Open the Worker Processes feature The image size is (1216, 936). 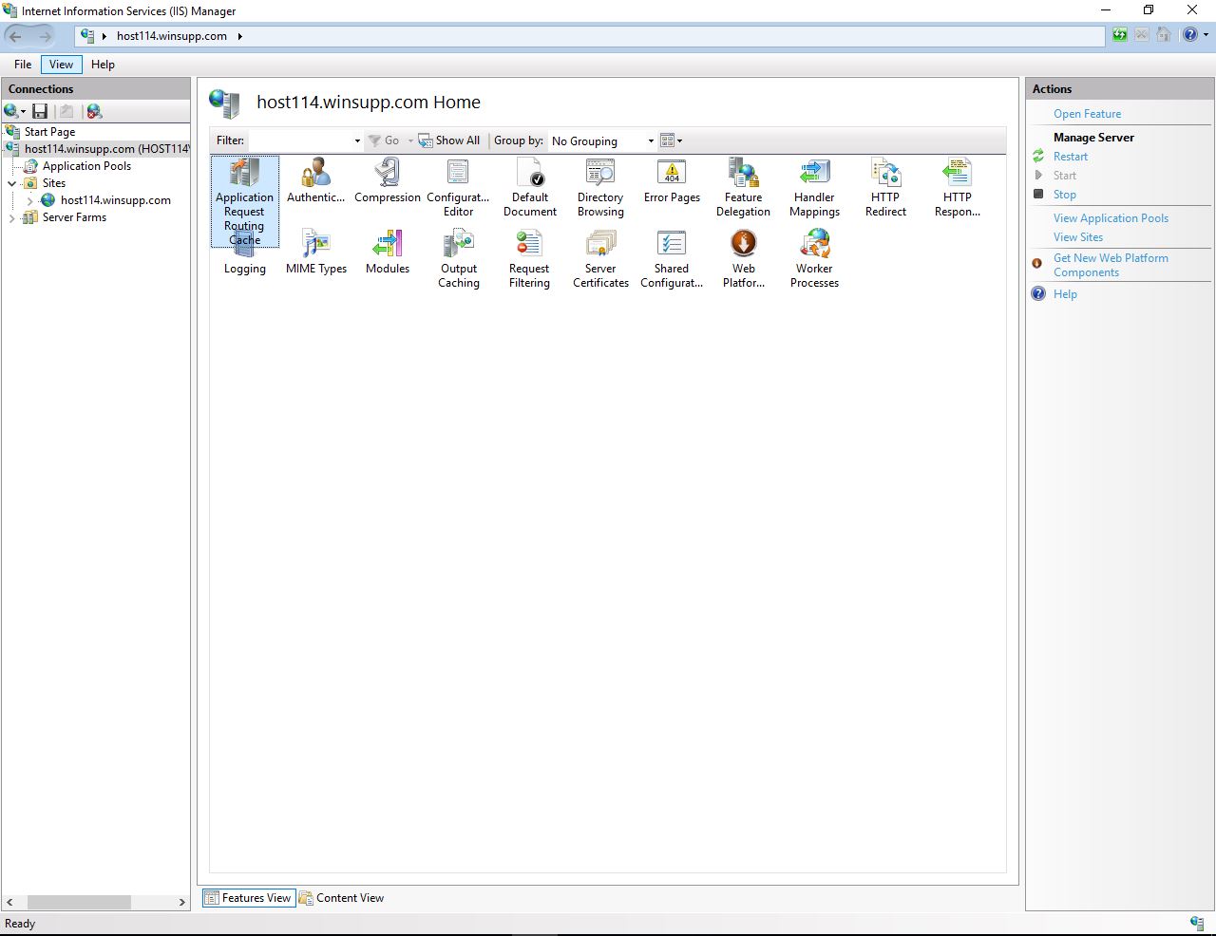(x=814, y=259)
